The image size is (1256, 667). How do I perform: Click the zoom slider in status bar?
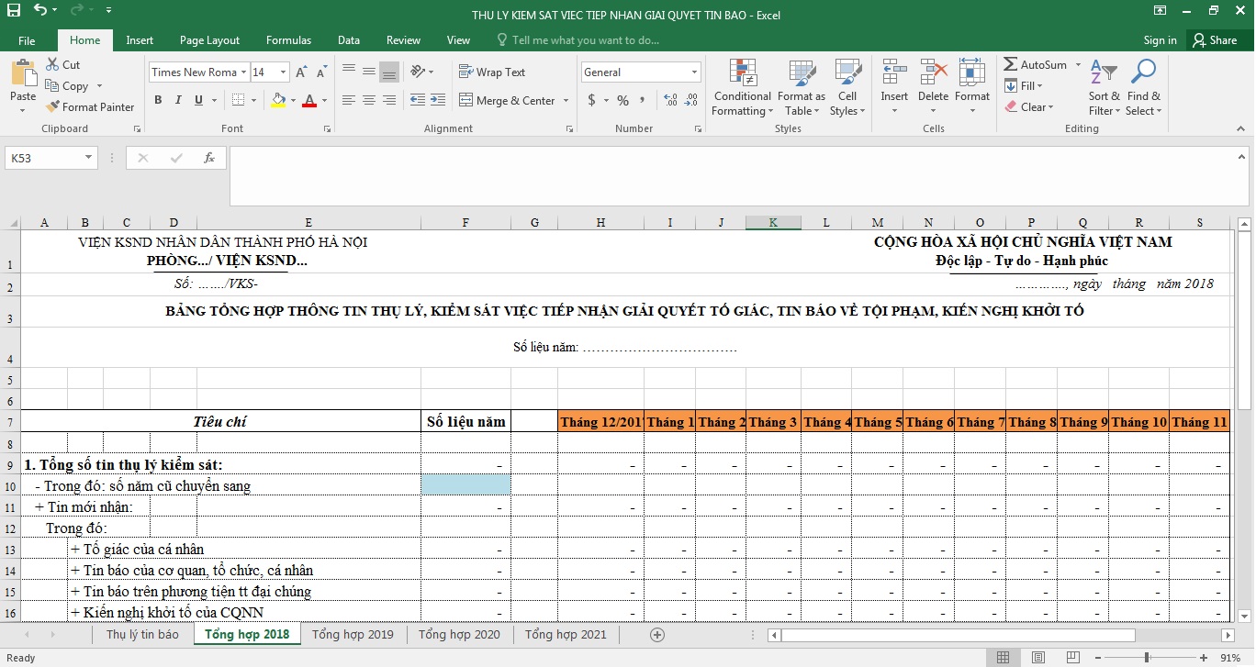1147,658
